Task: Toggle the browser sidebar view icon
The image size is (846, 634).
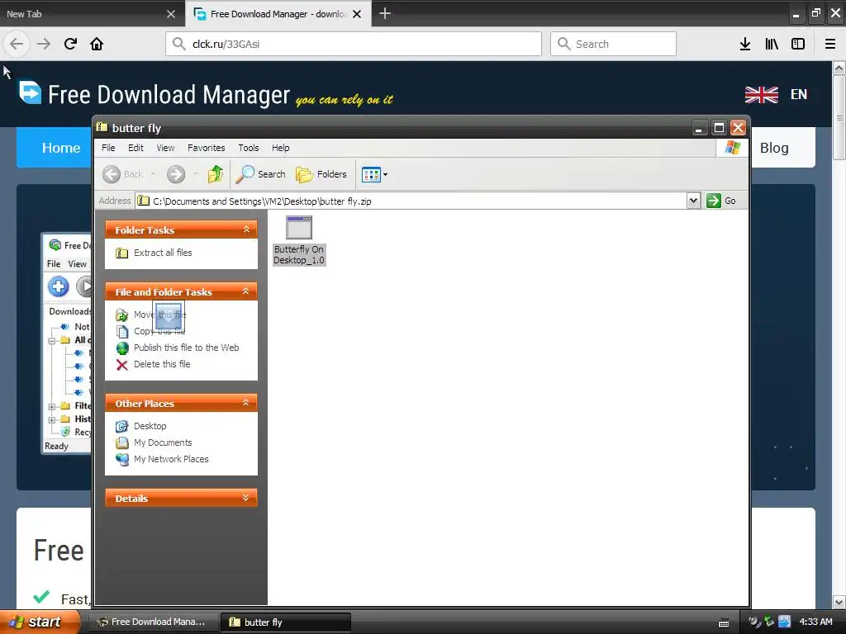Action: click(x=798, y=44)
